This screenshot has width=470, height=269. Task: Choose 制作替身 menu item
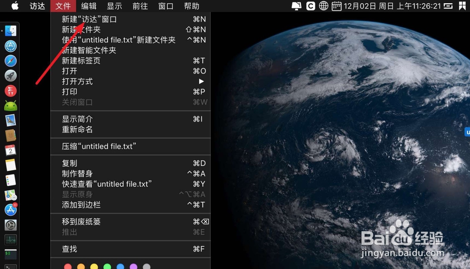point(130,174)
